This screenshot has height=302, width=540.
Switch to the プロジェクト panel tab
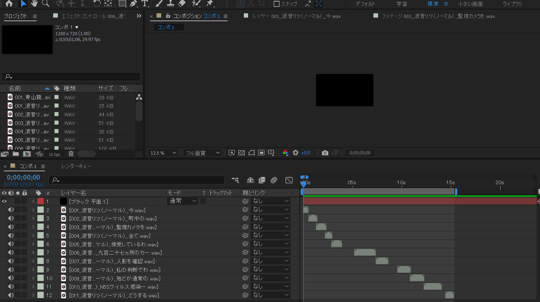tap(16, 16)
